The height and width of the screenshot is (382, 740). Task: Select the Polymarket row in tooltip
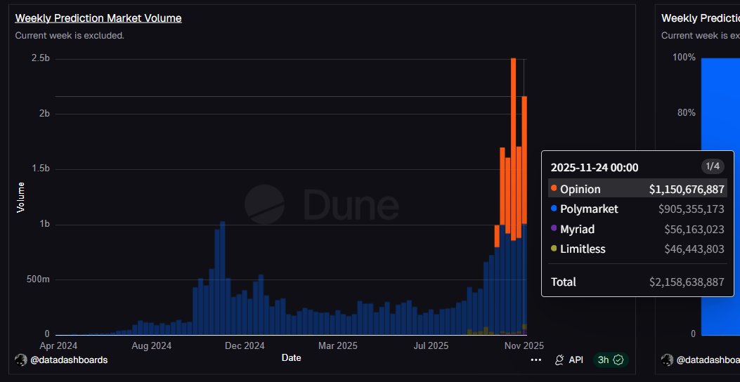pyautogui.click(x=637, y=209)
